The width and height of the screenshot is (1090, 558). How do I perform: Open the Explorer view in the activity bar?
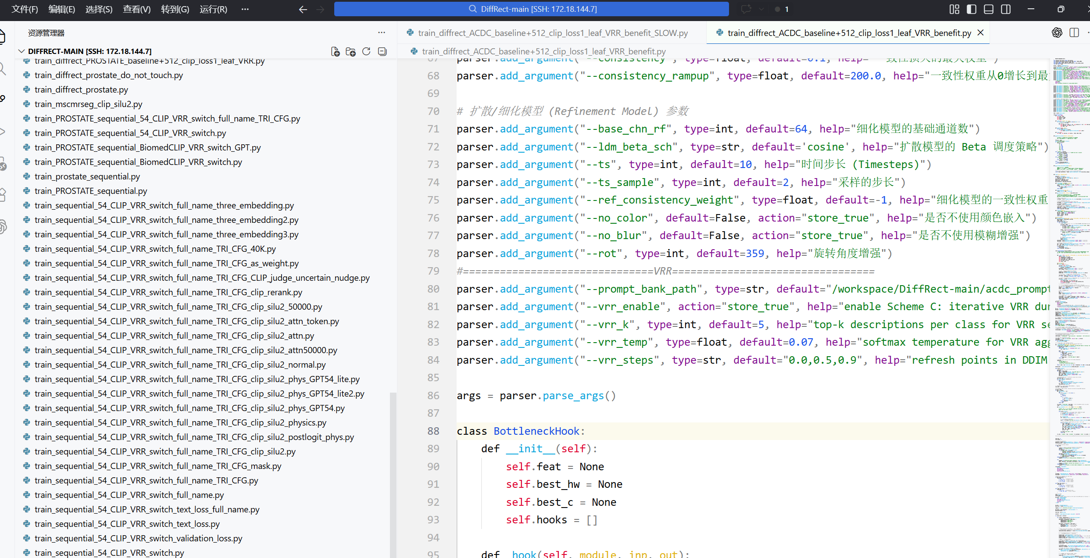(x=2, y=36)
